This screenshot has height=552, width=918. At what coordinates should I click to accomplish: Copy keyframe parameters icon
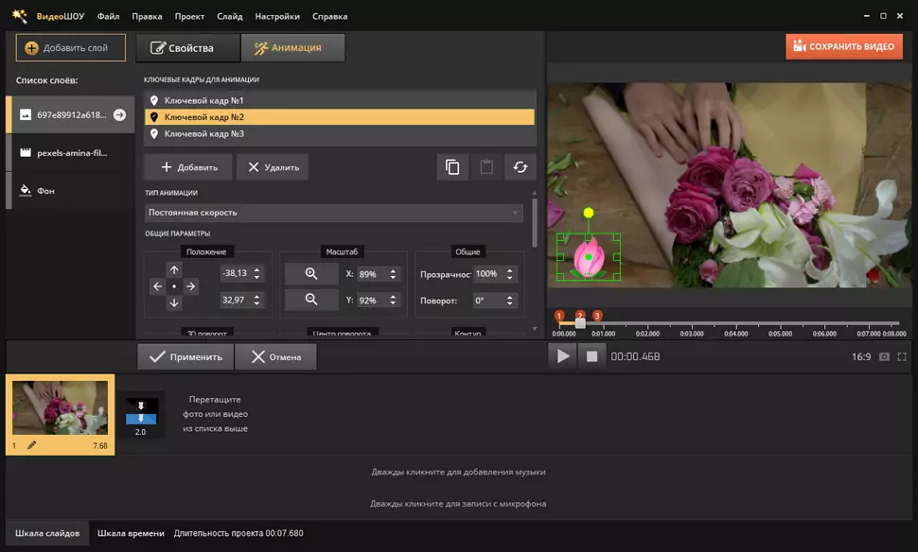pyautogui.click(x=452, y=167)
